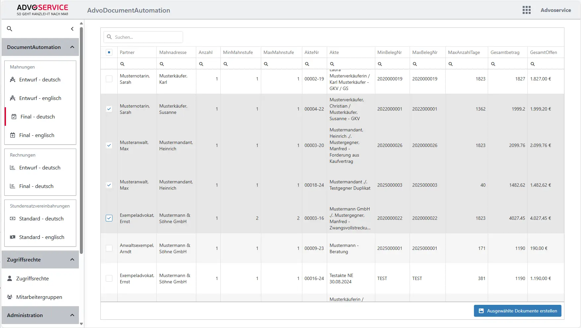Select the calendar icon beside Final - deutsch
The image size is (581, 328).
point(14,117)
